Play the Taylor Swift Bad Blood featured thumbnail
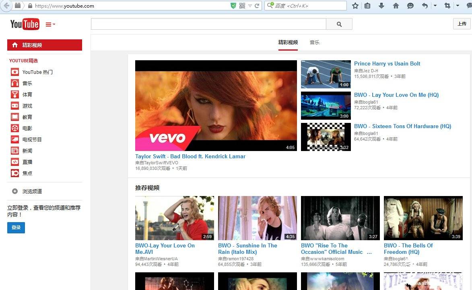Screen dimensions: 472x290 [x=216, y=106]
